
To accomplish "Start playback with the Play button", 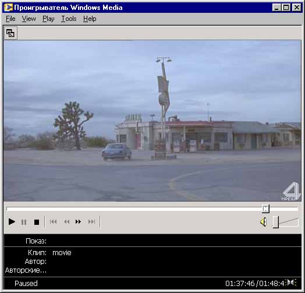I will click(12, 222).
